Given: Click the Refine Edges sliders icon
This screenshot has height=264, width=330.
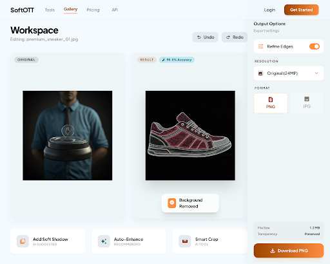Looking at the screenshot, I should (x=260, y=46).
